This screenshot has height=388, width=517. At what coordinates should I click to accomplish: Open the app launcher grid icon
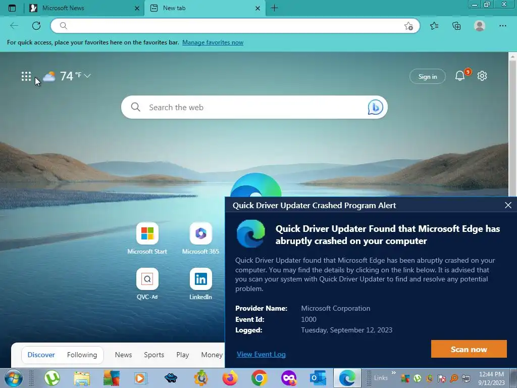pyautogui.click(x=26, y=76)
